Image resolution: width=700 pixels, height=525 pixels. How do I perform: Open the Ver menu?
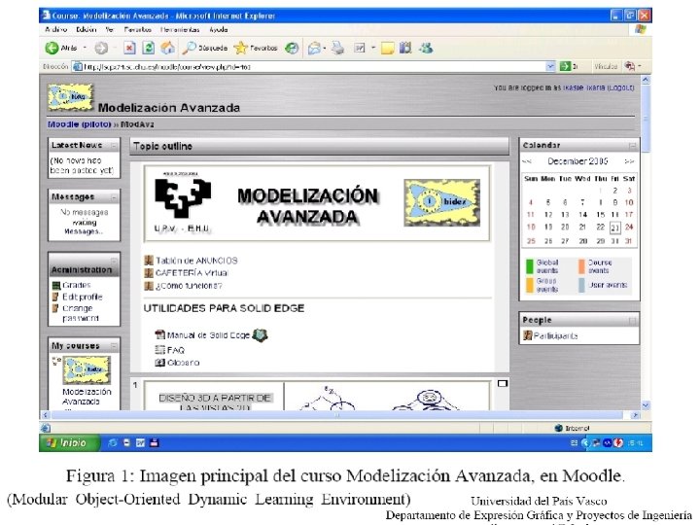tap(110, 30)
